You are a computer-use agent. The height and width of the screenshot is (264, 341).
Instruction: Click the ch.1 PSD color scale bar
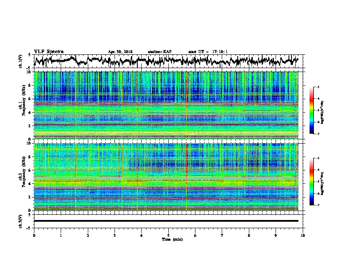click(x=311, y=110)
